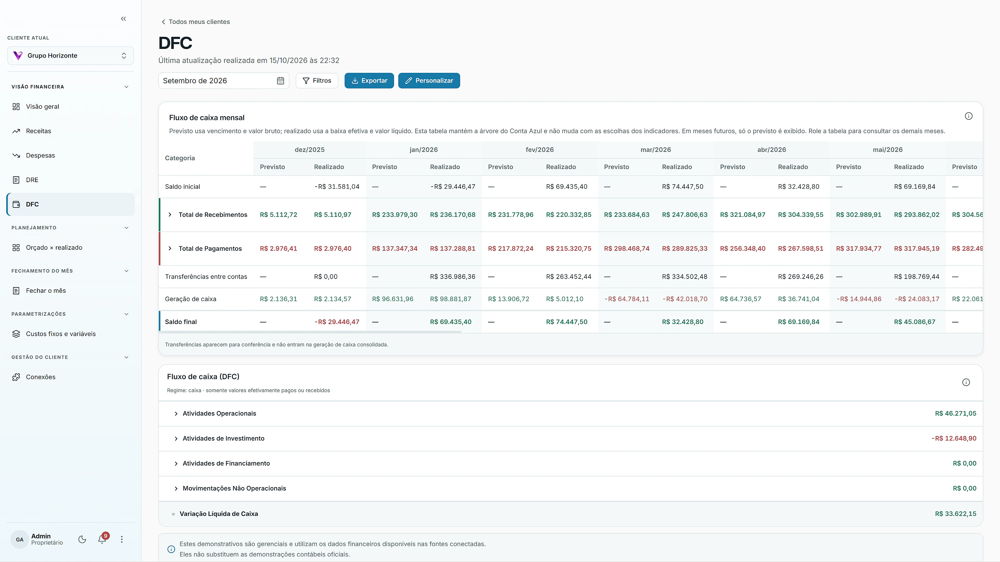The height and width of the screenshot is (562, 1000).
Task: Open Custos fixos e variáveis page
Action: [x=70, y=334]
